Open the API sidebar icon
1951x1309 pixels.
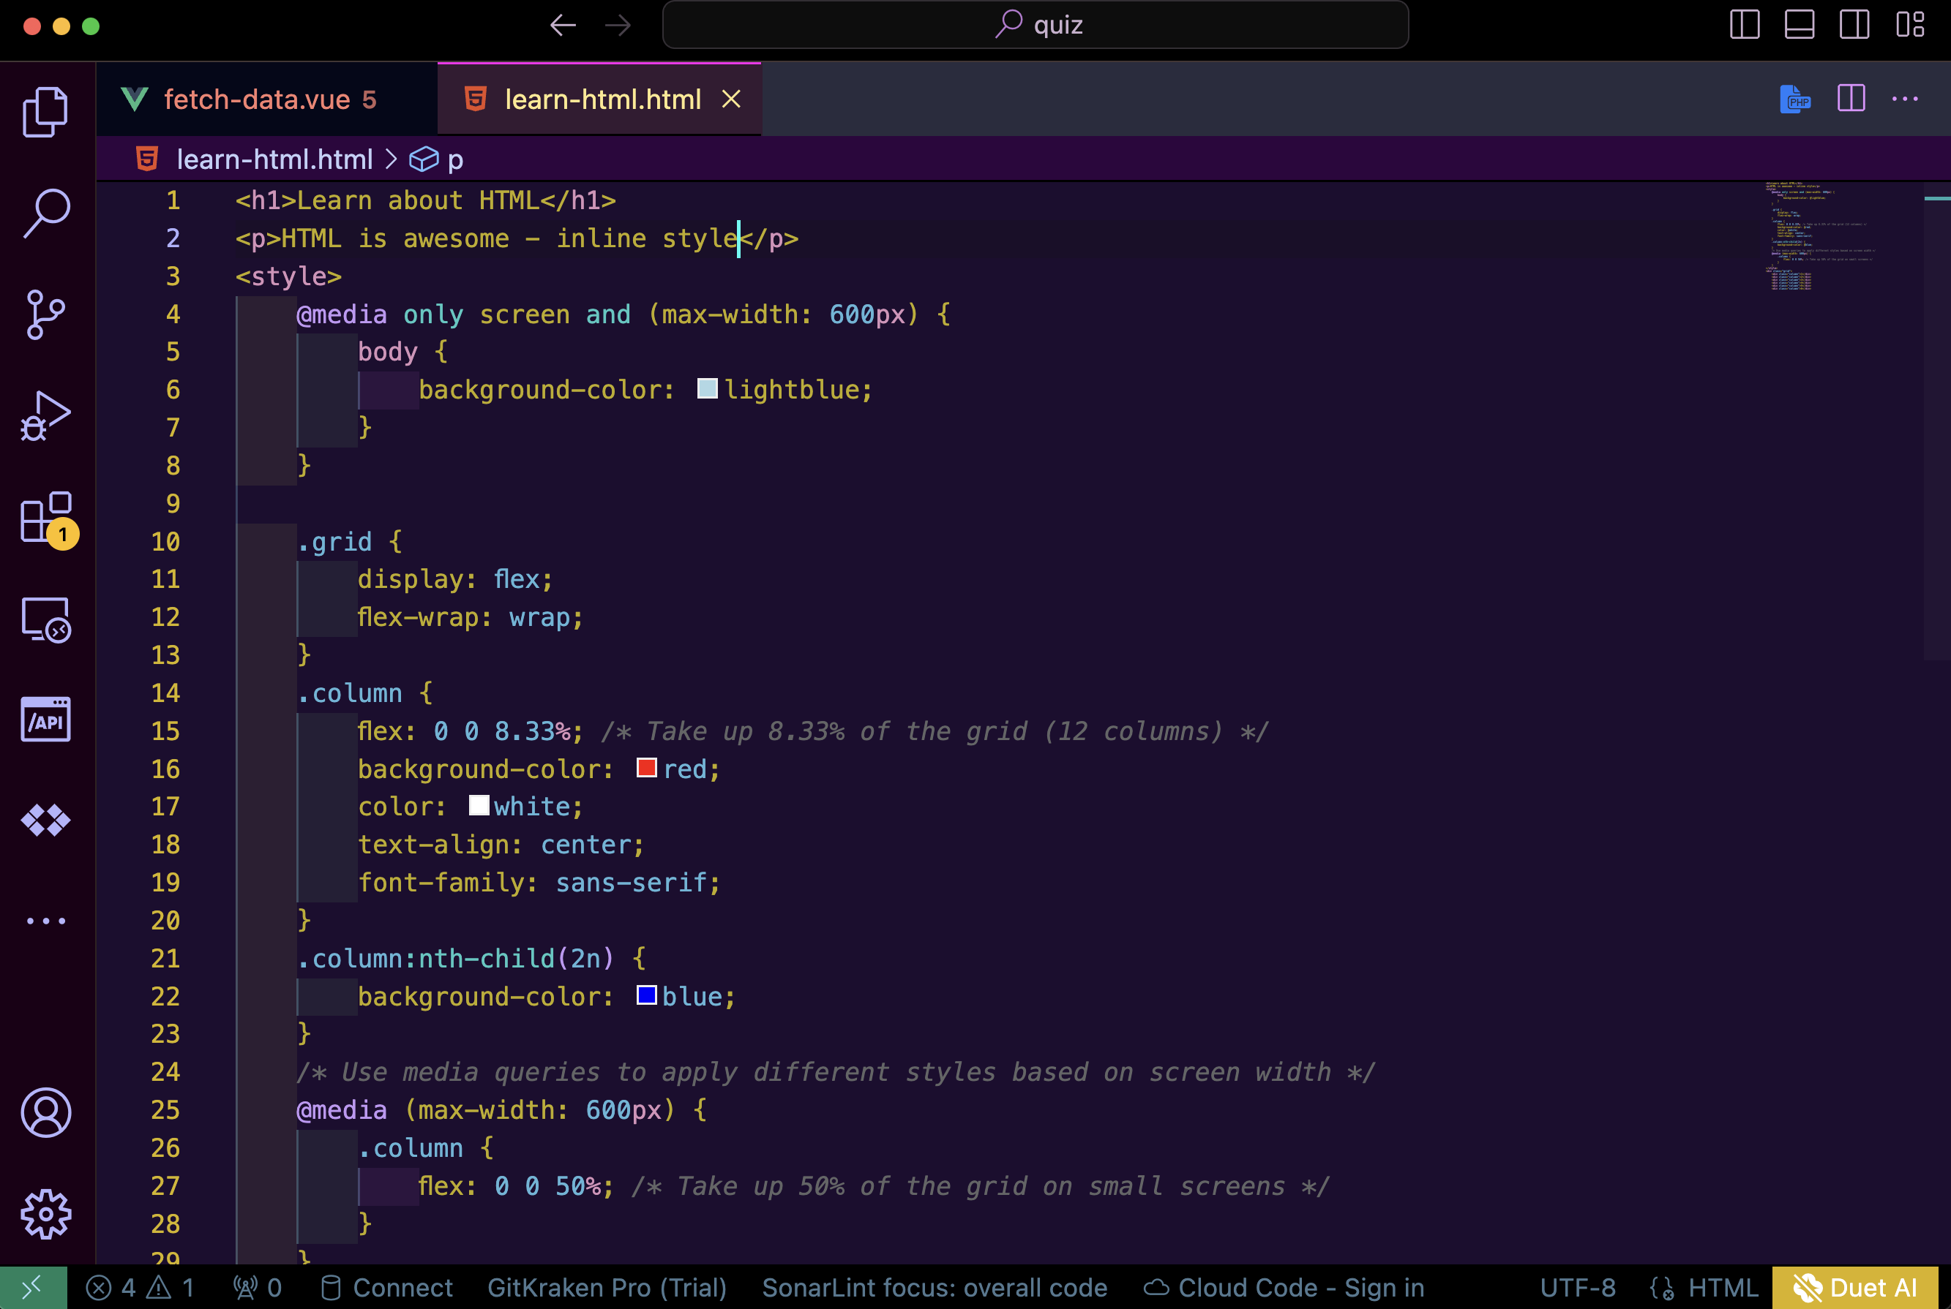[45, 720]
